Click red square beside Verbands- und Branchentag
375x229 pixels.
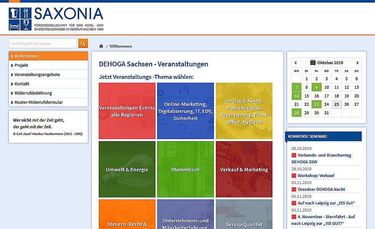(x=294, y=155)
